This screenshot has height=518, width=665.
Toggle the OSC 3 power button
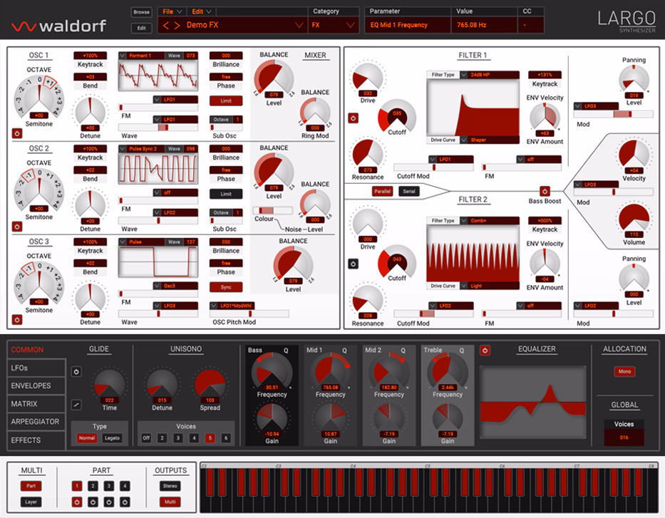point(17,320)
